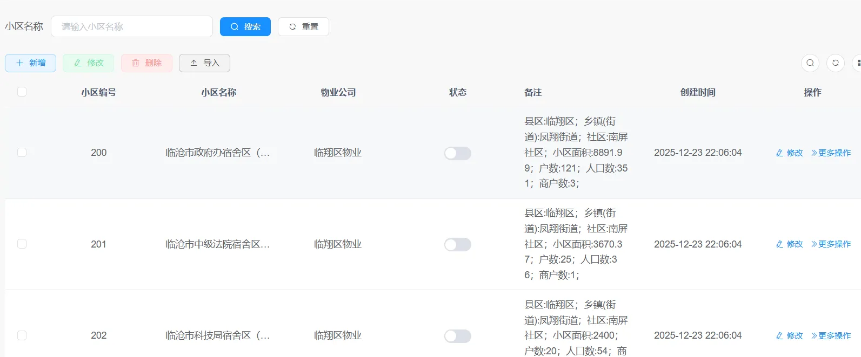861x357 pixels.
Task: Expand 更多操作 for community 201
Action: 831,244
